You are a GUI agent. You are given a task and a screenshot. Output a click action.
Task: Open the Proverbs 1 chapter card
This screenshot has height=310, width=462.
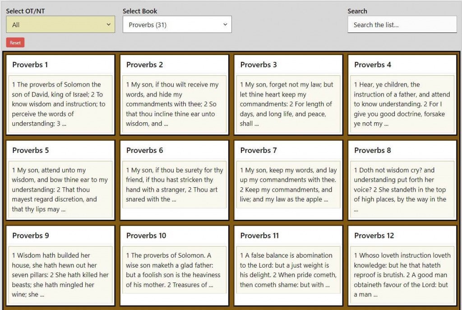[60, 95]
